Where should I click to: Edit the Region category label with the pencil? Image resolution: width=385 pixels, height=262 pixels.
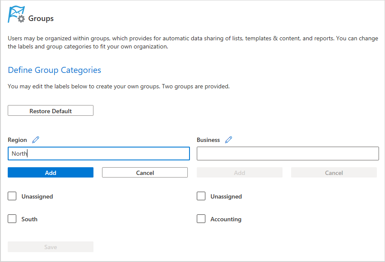pos(36,140)
